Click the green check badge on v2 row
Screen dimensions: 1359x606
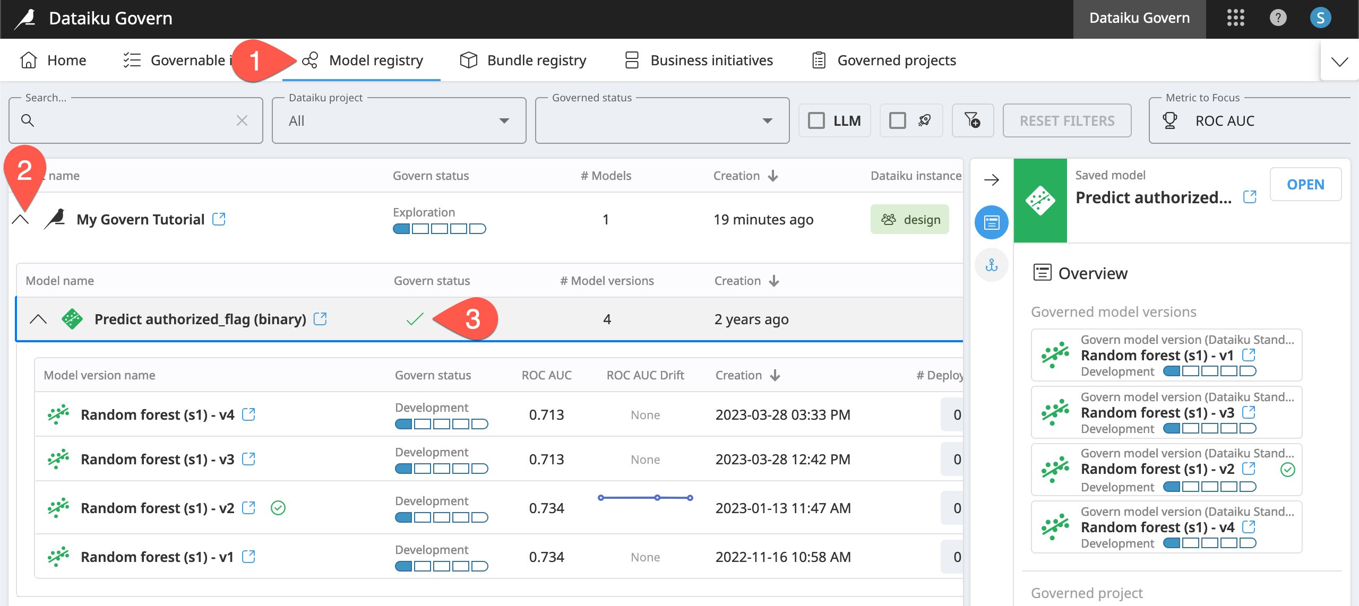(x=278, y=508)
